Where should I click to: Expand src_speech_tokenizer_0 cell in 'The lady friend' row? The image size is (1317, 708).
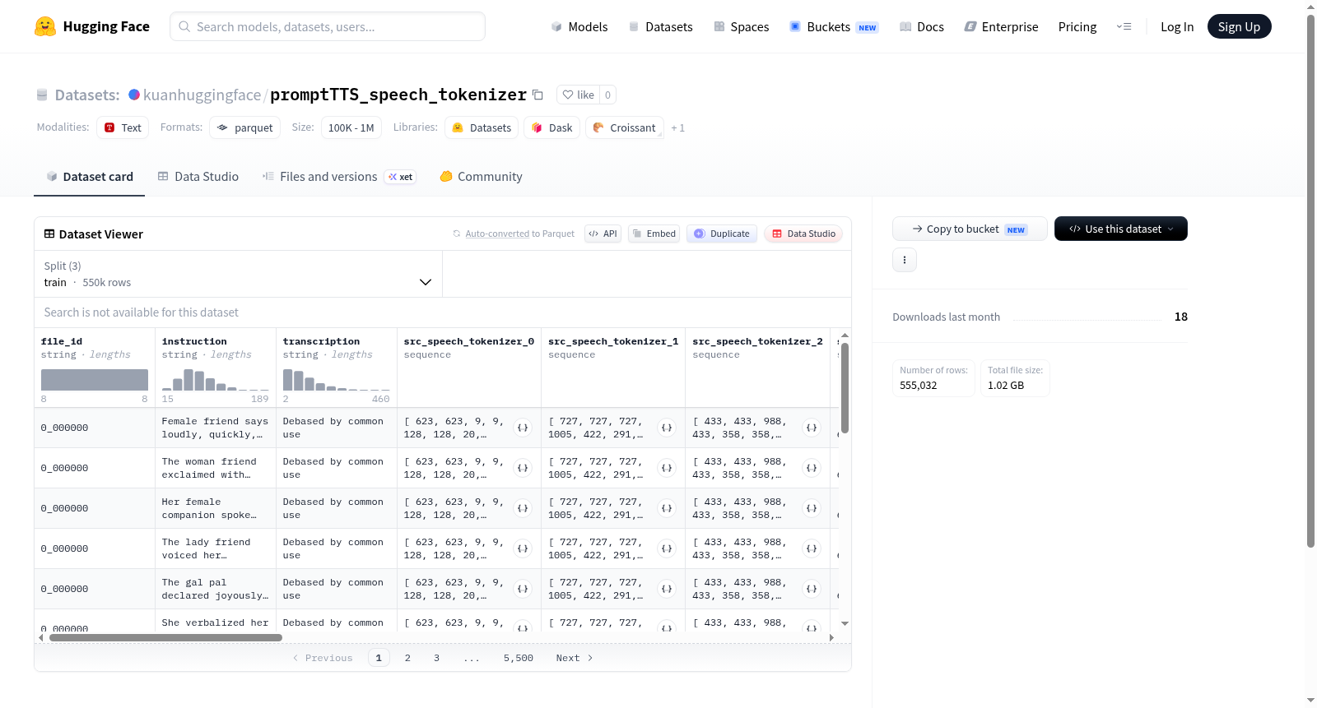(523, 548)
